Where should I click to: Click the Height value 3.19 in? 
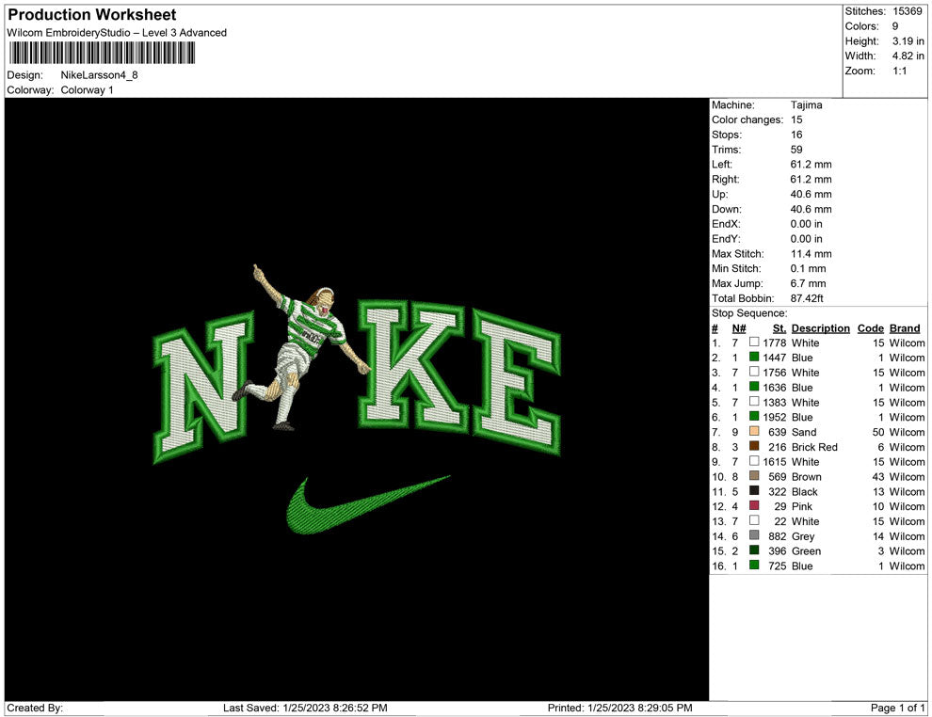tap(908, 41)
